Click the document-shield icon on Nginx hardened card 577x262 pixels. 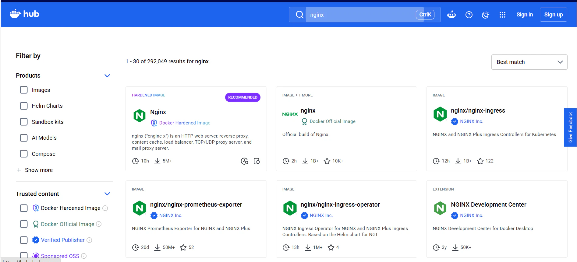[x=257, y=161]
